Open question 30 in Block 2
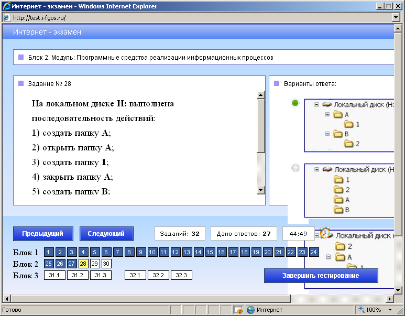Image resolution: width=405 pixels, height=316 pixels. click(106, 264)
